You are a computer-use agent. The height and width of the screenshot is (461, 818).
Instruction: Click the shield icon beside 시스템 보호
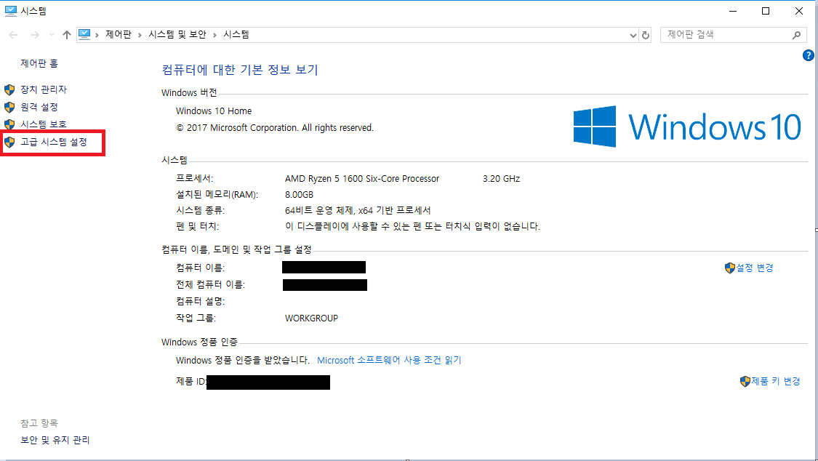tap(9, 124)
